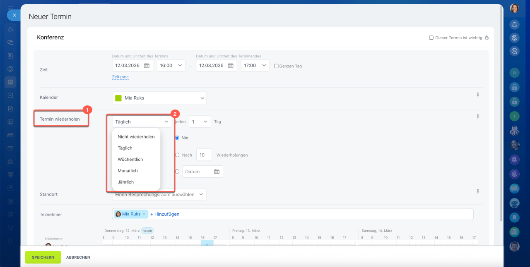Pin the Kalender section
530x267 pixels.
pos(477,95)
